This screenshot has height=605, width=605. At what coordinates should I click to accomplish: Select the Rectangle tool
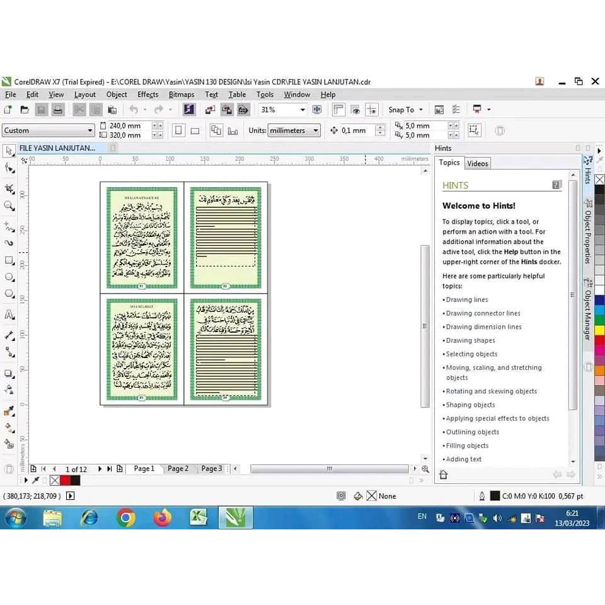point(9,260)
